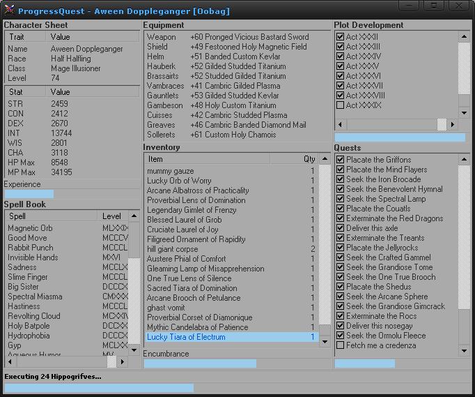This screenshot has width=475, height=397.
Task: Toggle the Act XXXII checkbox
Action: click(x=340, y=37)
